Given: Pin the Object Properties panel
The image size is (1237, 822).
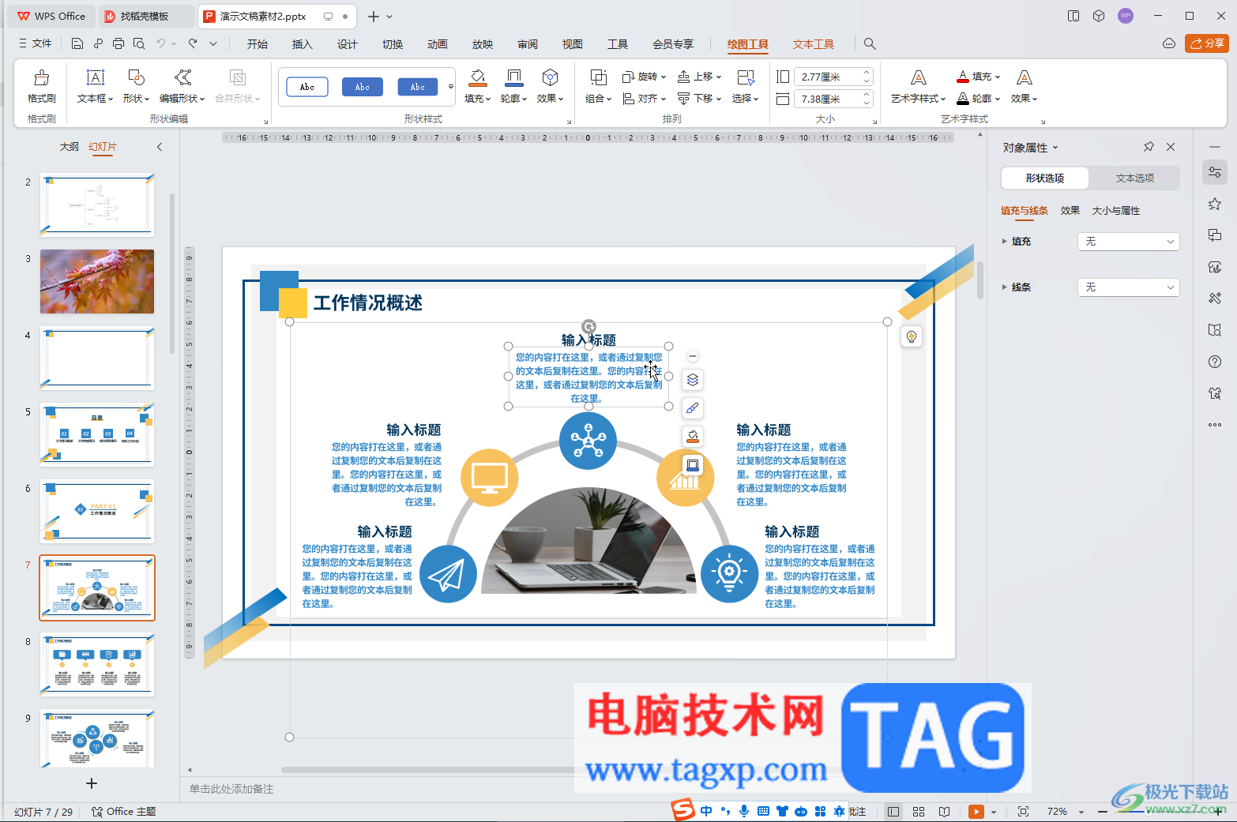Looking at the screenshot, I should [x=1149, y=147].
